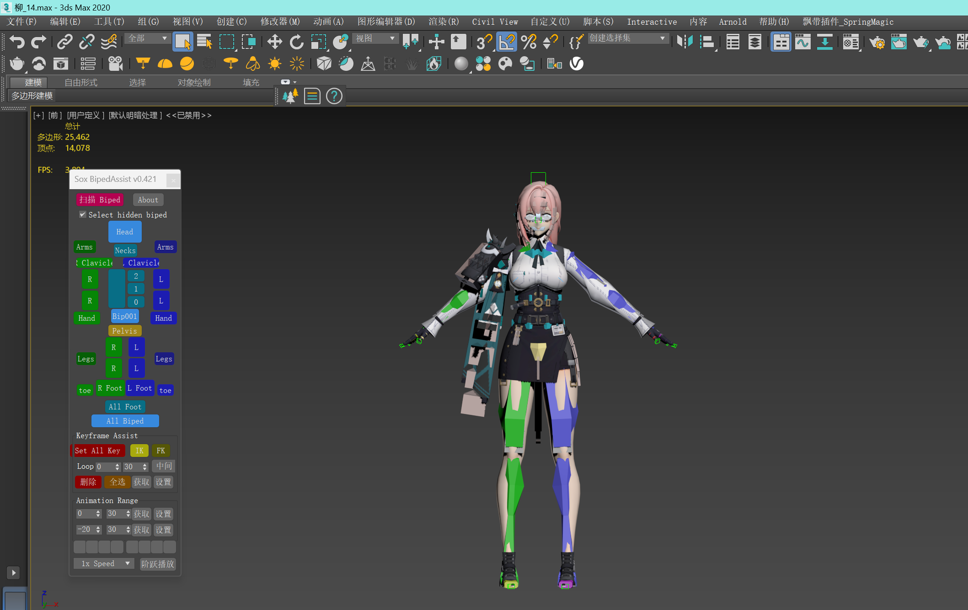968x610 pixels.
Task: Open the 文件(F) menu
Action: [x=21, y=22]
